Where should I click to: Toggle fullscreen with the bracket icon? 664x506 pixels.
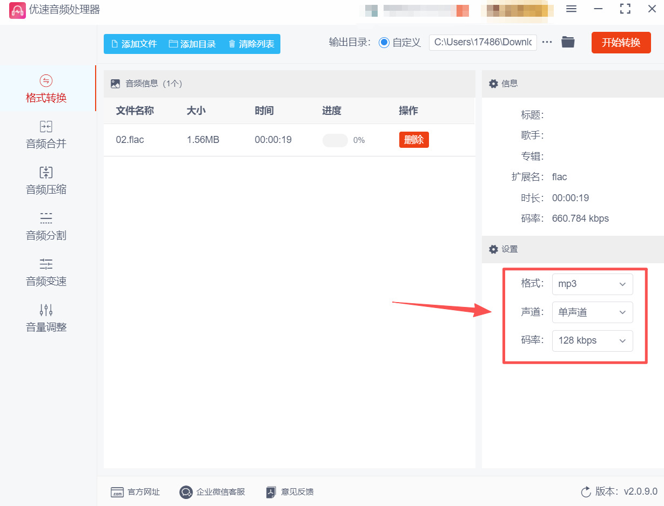pos(625,9)
